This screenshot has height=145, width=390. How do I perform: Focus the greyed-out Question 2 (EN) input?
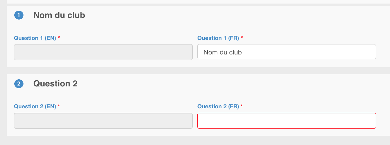coord(103,121)
